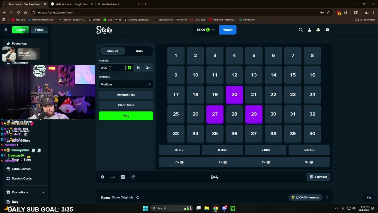Image resolution: width=378 pixels, height=213 pixels.
Task: Select keno number 14
Action: tap(273, 75)
